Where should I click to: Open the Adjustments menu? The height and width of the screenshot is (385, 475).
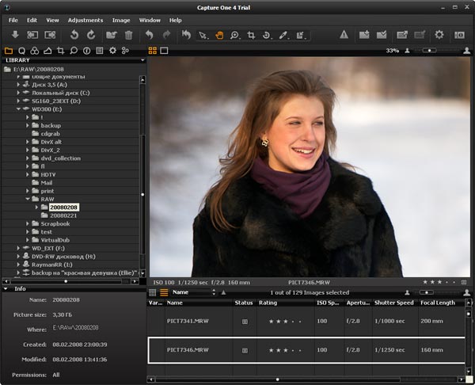[85, 20]
